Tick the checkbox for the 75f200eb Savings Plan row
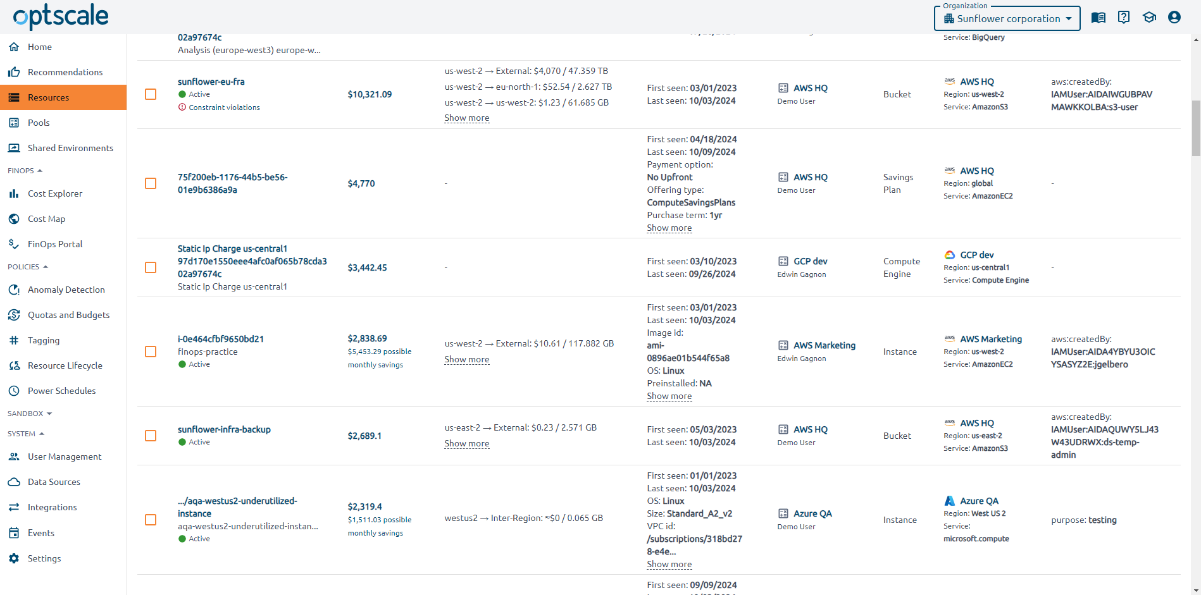Image resolution: width=1201 pixels, height=595 pixels. pyautogui.click(x=151, y=183)
